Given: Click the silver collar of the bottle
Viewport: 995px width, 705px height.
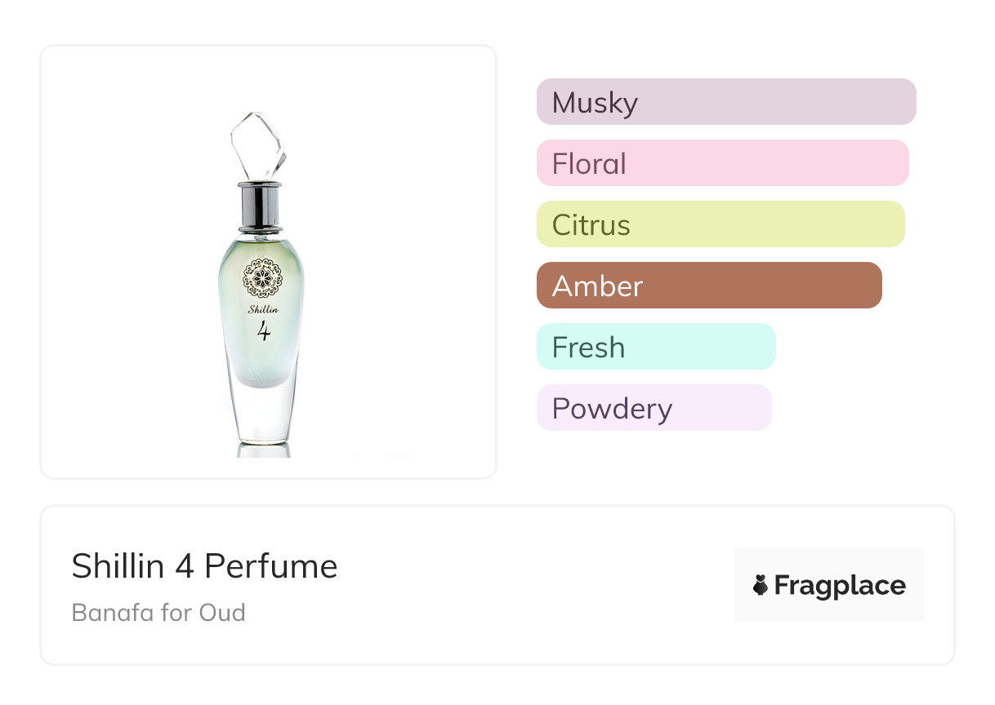Looking at the screenshot, I should (x=261, y=205).
